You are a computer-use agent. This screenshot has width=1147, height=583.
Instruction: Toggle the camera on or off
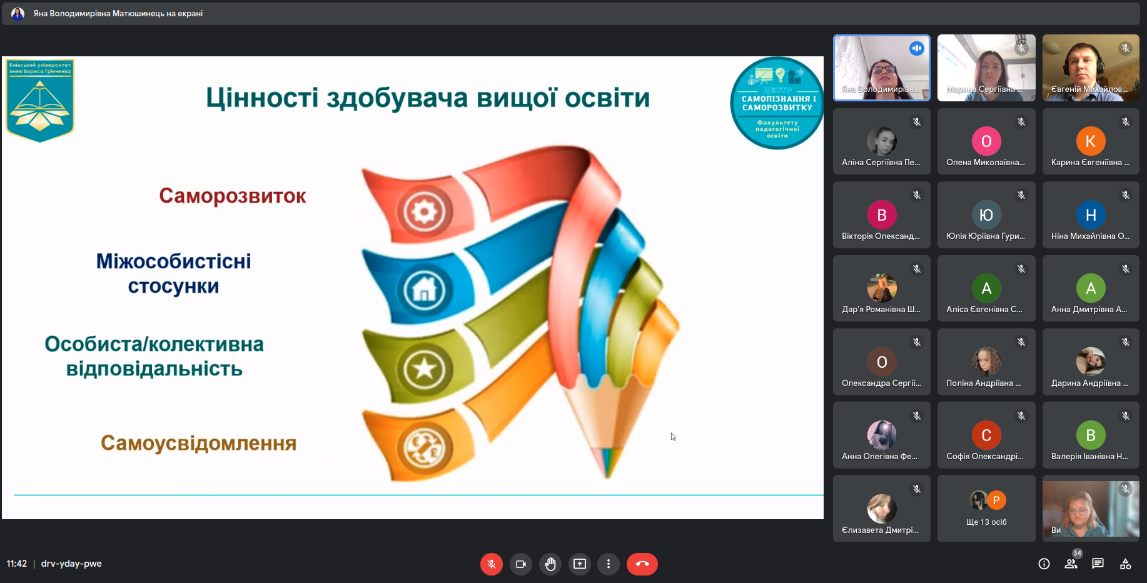coord(520,564)
